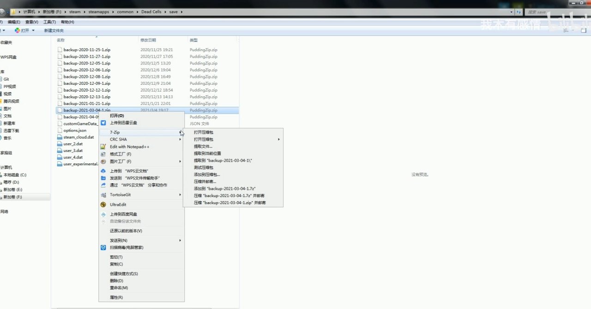Expand the TortoiseGit submenu arrow
This screenshot has width=591, height=309.
point(180,195)
